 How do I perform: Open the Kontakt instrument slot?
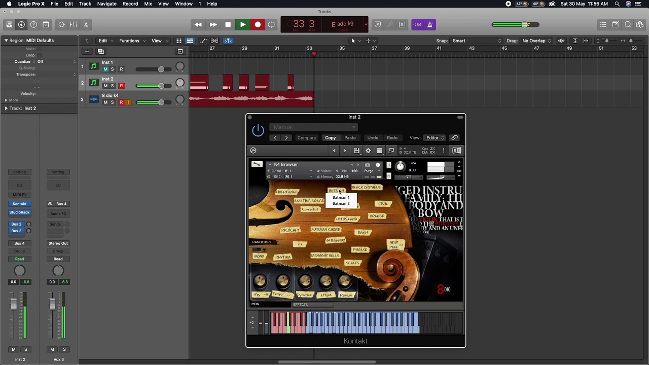pyautogui.click(x=19, y=204)
